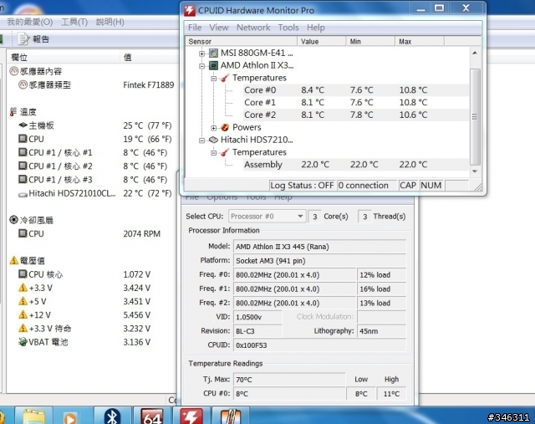Click the 感應器類型 sensor type icon

pos(23,84)
